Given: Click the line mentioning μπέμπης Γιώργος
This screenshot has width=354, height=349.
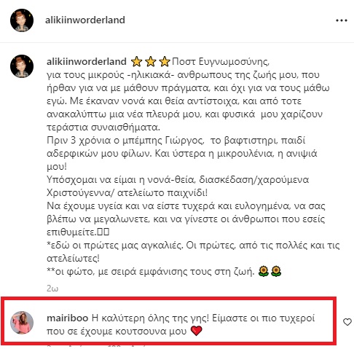Looking at the screenshot, I should pyautogui.click(x=176, y=141).
